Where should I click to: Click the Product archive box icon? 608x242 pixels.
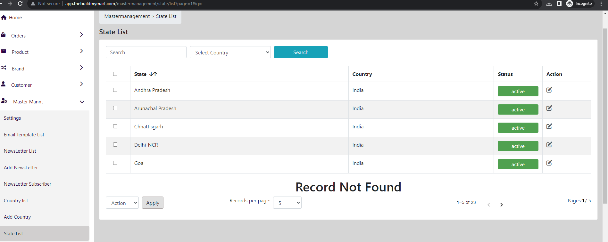4,51
